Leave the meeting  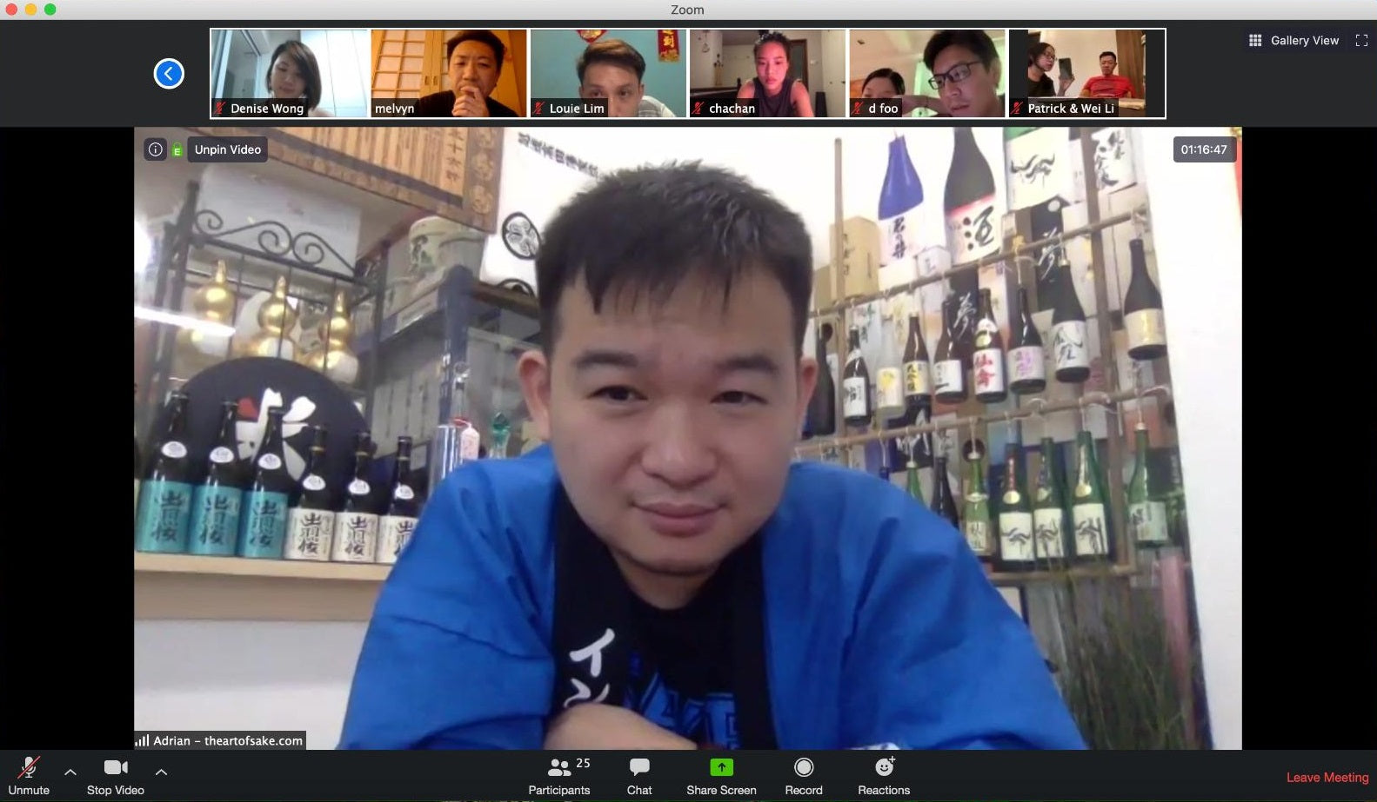pyautogui.click(x=1327, y=777)
